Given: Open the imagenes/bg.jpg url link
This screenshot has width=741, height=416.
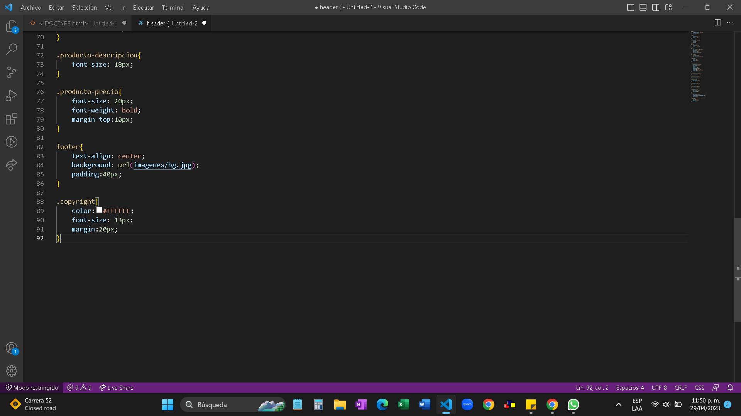Looking at the screenshot, I should [x=162, y=165].
